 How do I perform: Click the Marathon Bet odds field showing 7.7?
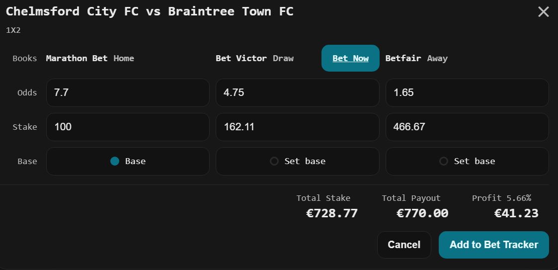coord(128,92)
